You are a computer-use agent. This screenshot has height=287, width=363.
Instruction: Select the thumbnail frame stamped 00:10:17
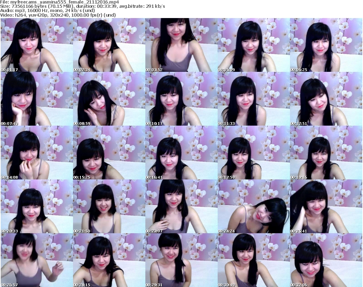181,99
